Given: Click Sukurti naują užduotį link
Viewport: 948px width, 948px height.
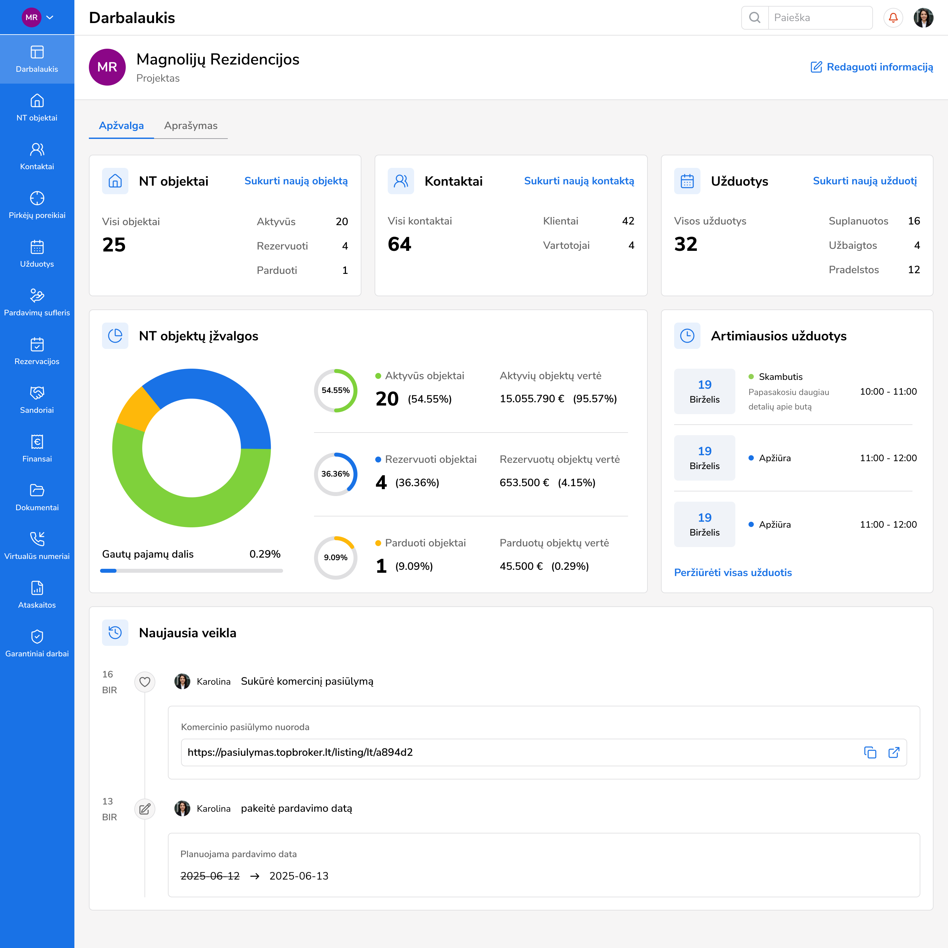Looking at the screenshot, I should click(865, 181).
